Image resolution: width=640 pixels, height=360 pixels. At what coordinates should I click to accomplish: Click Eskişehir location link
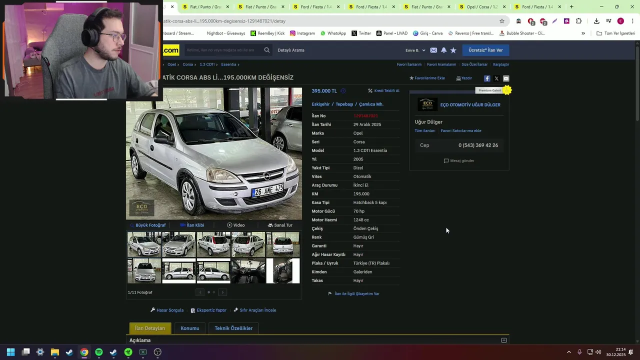320,104
